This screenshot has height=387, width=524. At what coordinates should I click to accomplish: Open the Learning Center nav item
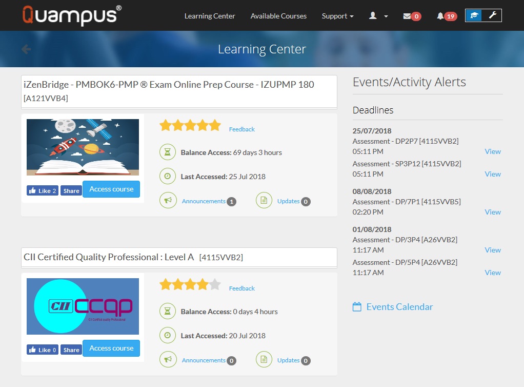(x=210, y=16)
